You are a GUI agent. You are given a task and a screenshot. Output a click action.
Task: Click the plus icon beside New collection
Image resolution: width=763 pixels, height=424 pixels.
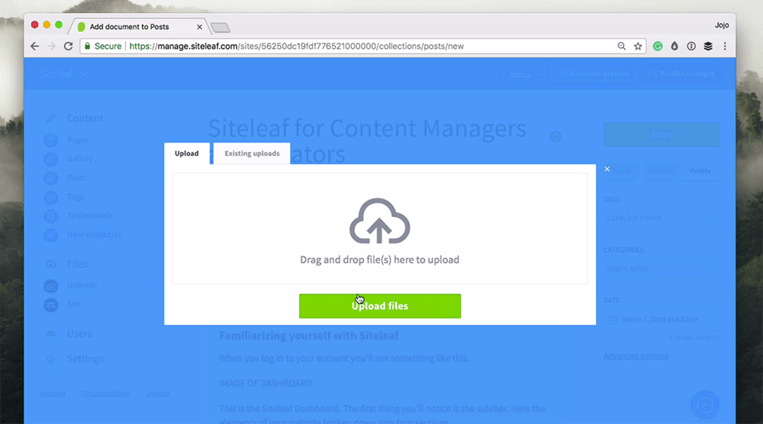click(50, 236)
